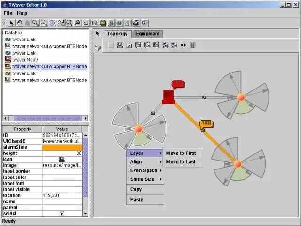Image resolution: width=301 pixels, height=226 pixels.
Task: Click the label.color property row
Action: click(x=42, y=178)
